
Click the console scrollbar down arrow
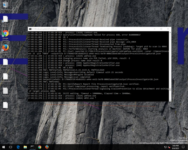pyautogui.click(x=170, y=100)
